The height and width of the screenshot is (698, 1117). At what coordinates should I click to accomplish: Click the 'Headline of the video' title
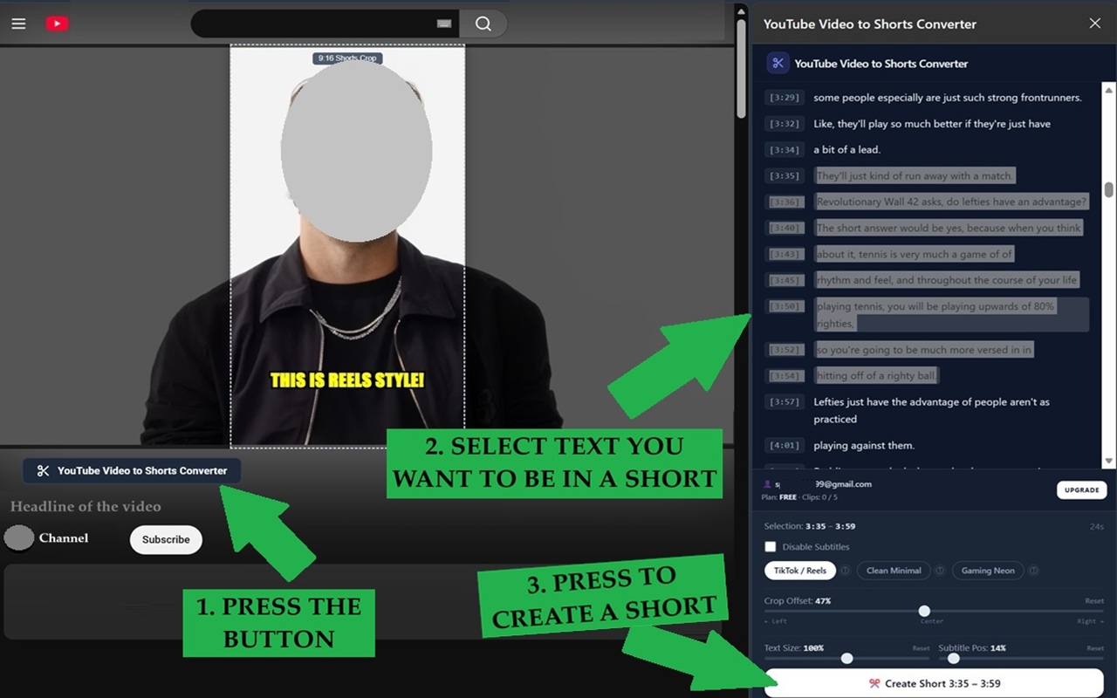point(86,506)
